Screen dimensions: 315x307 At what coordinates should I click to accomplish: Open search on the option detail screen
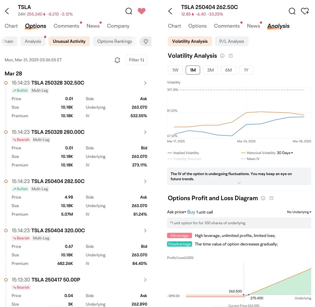click(292, 11)
